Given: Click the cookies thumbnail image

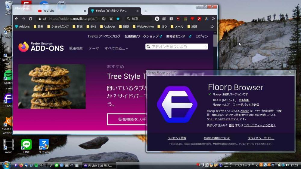Looking at the screenshot, I should [52, 86].
